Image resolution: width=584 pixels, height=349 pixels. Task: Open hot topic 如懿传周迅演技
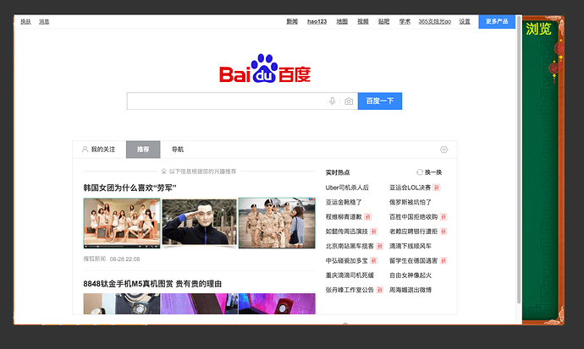[347, 232]
